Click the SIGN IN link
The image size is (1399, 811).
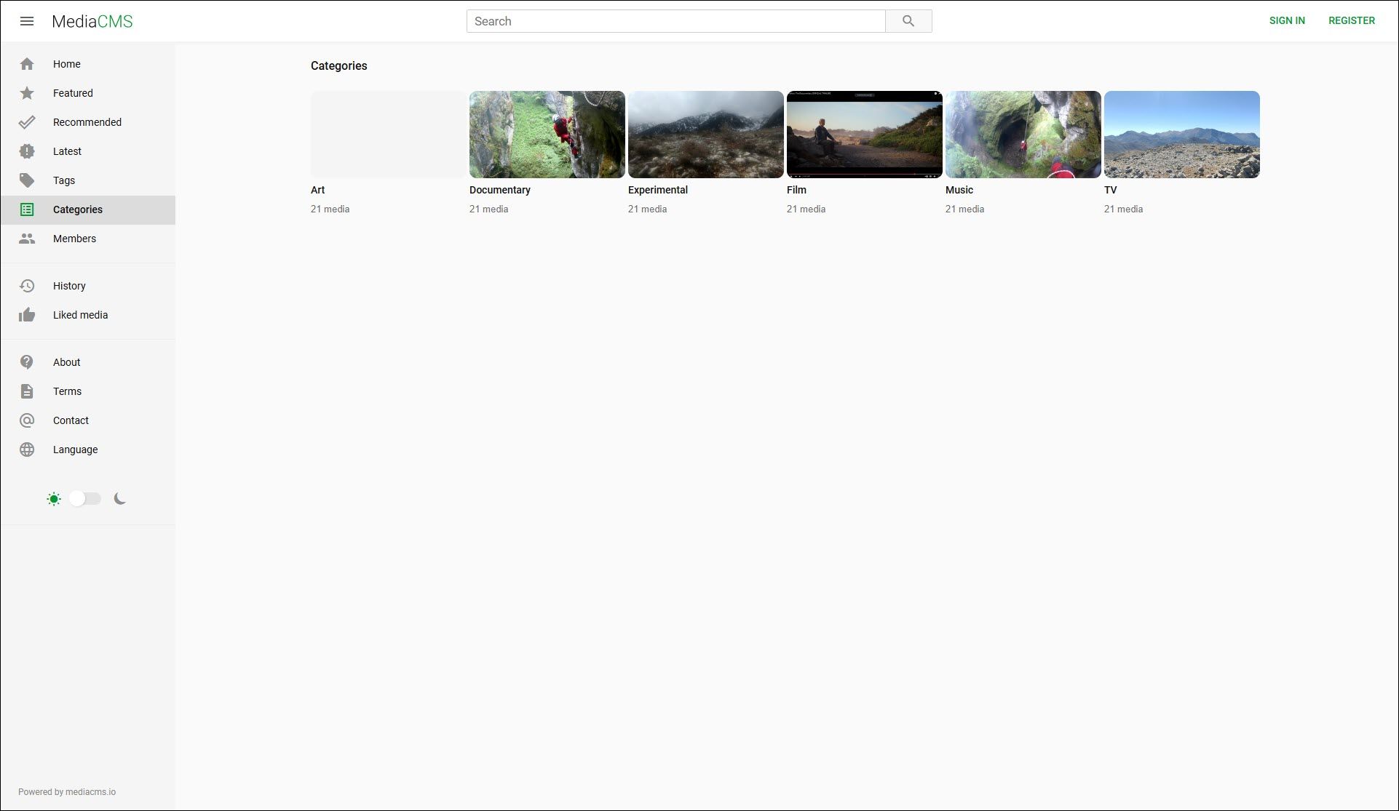pos(1286,20)
